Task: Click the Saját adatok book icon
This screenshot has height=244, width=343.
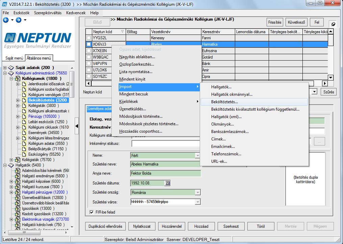Action: pyautogui.click(x=11, y=68)
